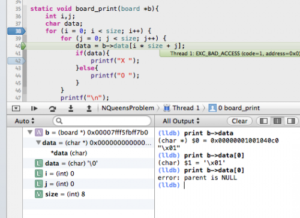Viewport: 300px width, 218px height.
Task: Click the stack frame person icon
Action: 212,108
